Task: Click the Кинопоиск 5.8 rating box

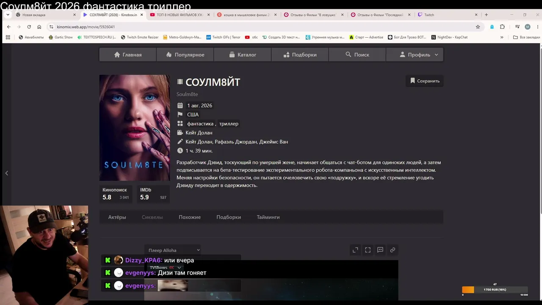Action: (116, 194)
